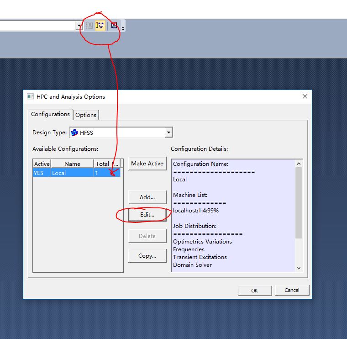Click the Frequencies text line
The image size is (347, 339).
point(189,249)
